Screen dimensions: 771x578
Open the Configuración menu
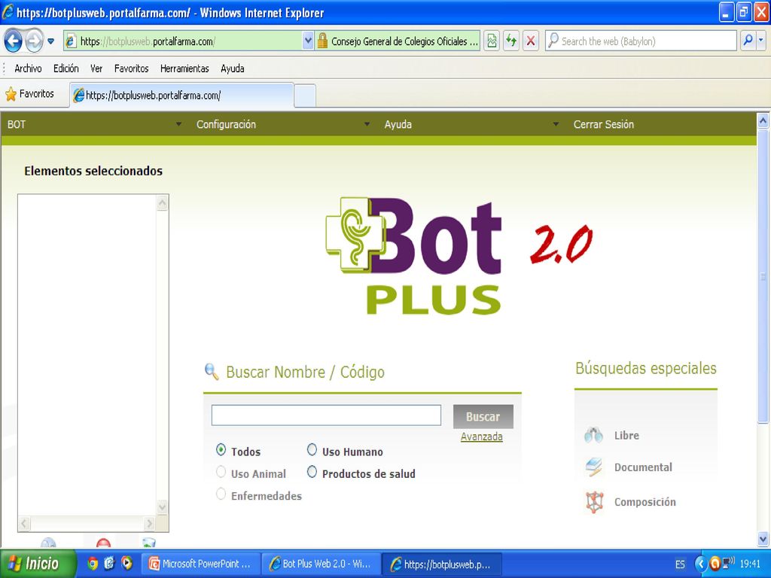point(226,124)
